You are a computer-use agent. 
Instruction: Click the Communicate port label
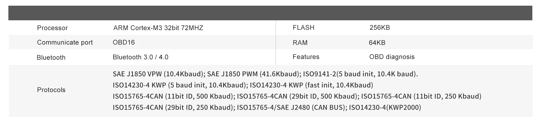coord(65,42)
